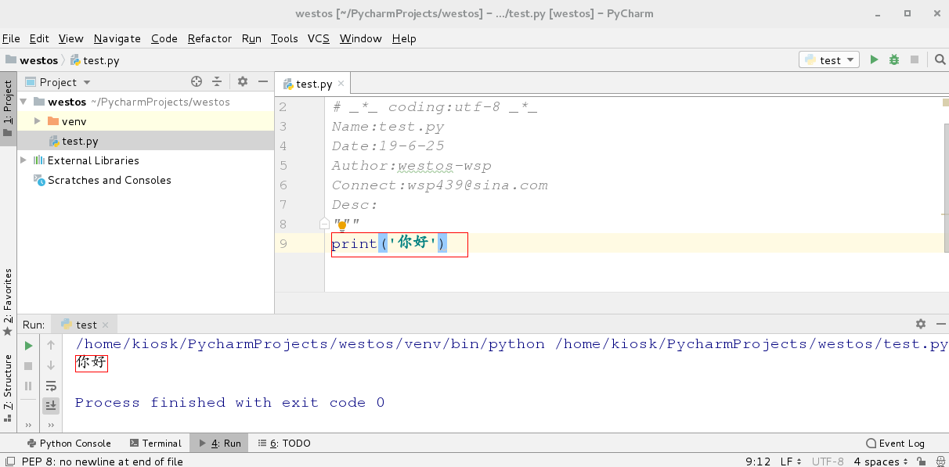Expand External Libraries node

(x=23, y=160)
